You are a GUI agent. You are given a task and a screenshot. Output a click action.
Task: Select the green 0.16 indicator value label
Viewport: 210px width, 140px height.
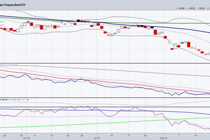(1, 22)
